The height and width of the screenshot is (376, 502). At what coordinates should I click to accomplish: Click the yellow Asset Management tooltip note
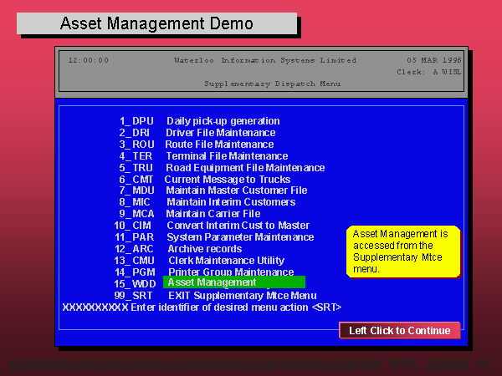pyautogui.click(x=403, y=252)
